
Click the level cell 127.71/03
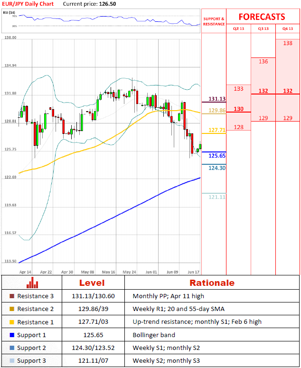pyautogui.click(x=93, y=322)
